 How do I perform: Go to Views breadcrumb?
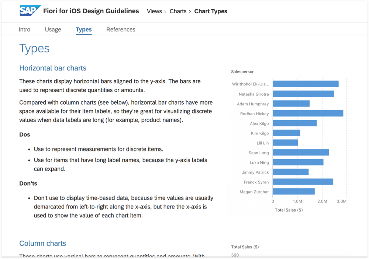coord(154,11)
